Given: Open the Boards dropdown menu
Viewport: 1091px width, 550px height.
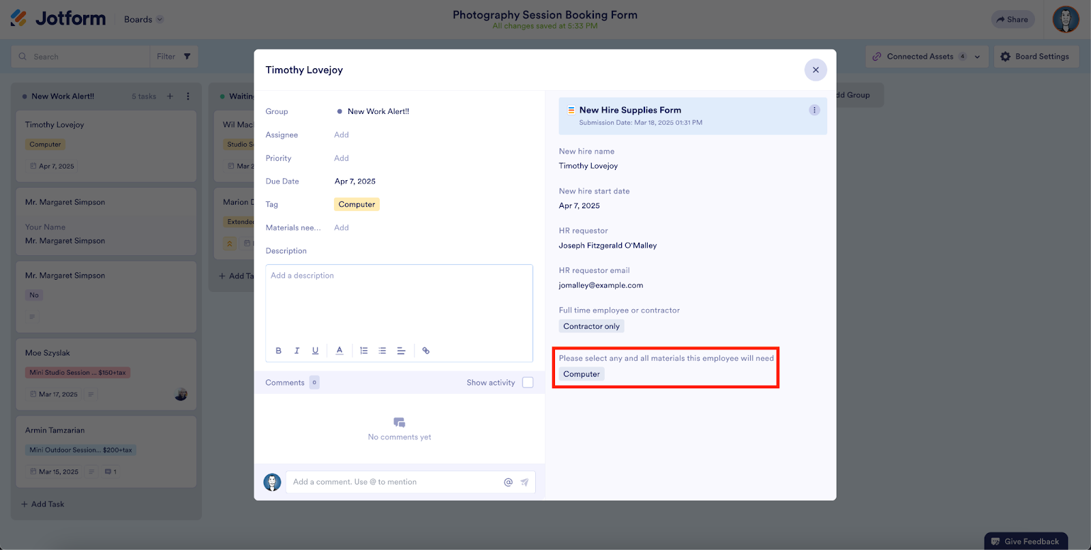Looking at the screenshot, I should 143,20.
